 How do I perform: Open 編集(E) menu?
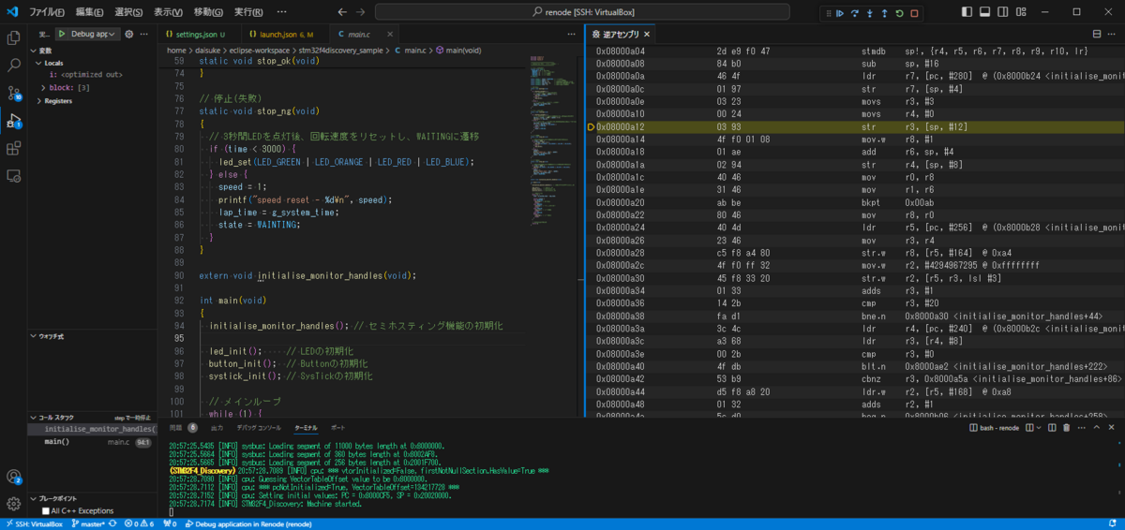tap(90, 12)
